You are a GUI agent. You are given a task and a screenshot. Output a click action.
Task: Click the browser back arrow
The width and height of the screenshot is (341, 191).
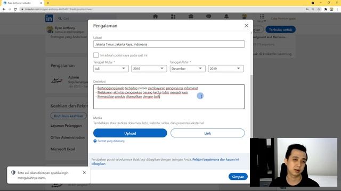pyautogui.click(x=4, y=9)
